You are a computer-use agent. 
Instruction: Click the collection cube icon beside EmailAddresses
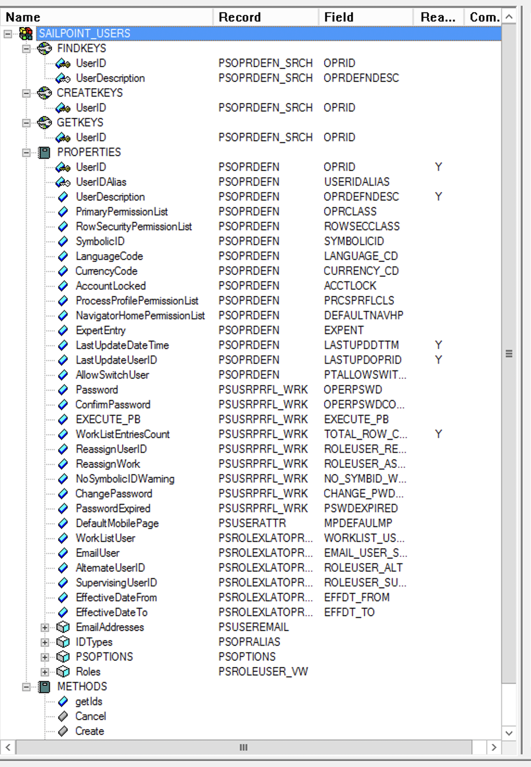63,627
